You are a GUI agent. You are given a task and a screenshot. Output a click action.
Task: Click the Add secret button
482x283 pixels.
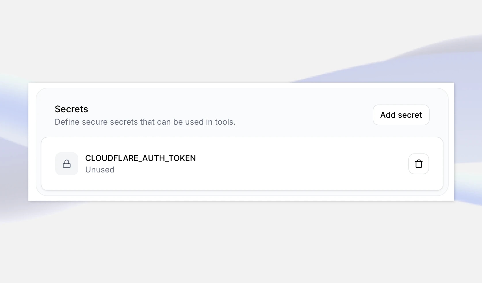pos(401,115)
